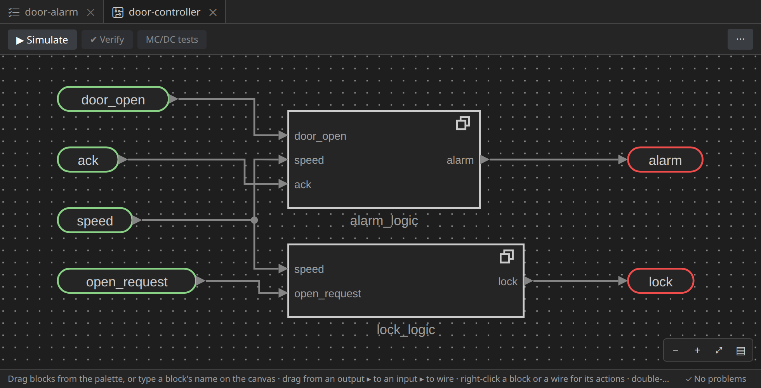Select the door-controller tab
The width and height of the screenshot is (761, 388).
point(165,12)
